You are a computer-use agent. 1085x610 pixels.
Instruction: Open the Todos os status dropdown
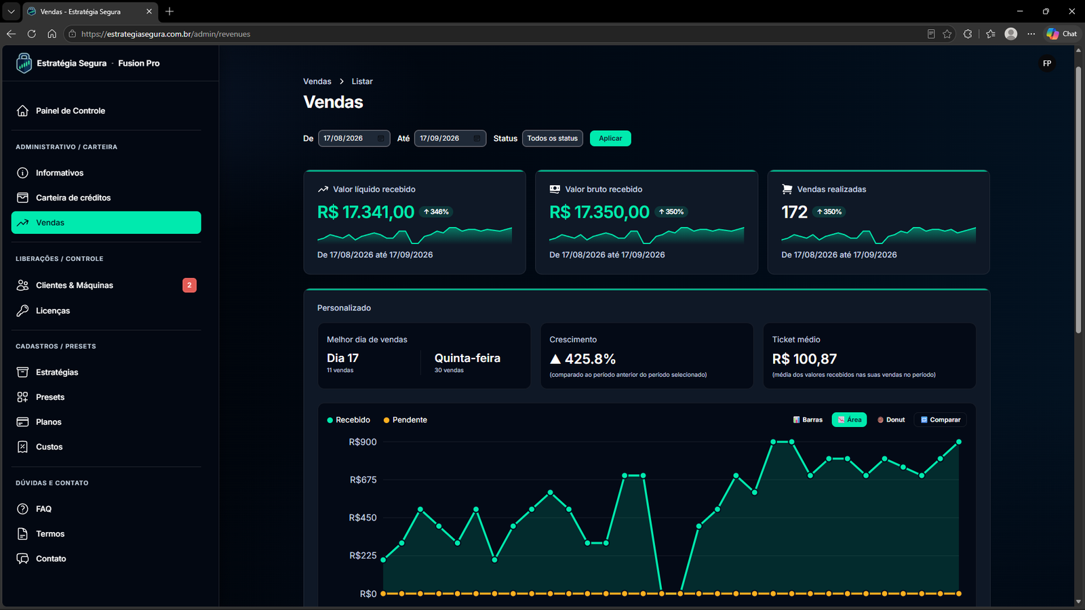[x=553, y=138]
